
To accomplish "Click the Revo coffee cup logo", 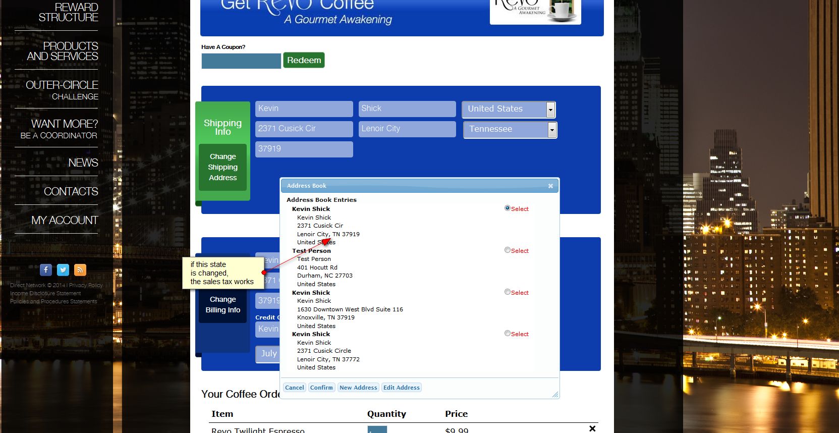I will coord(535,11).
